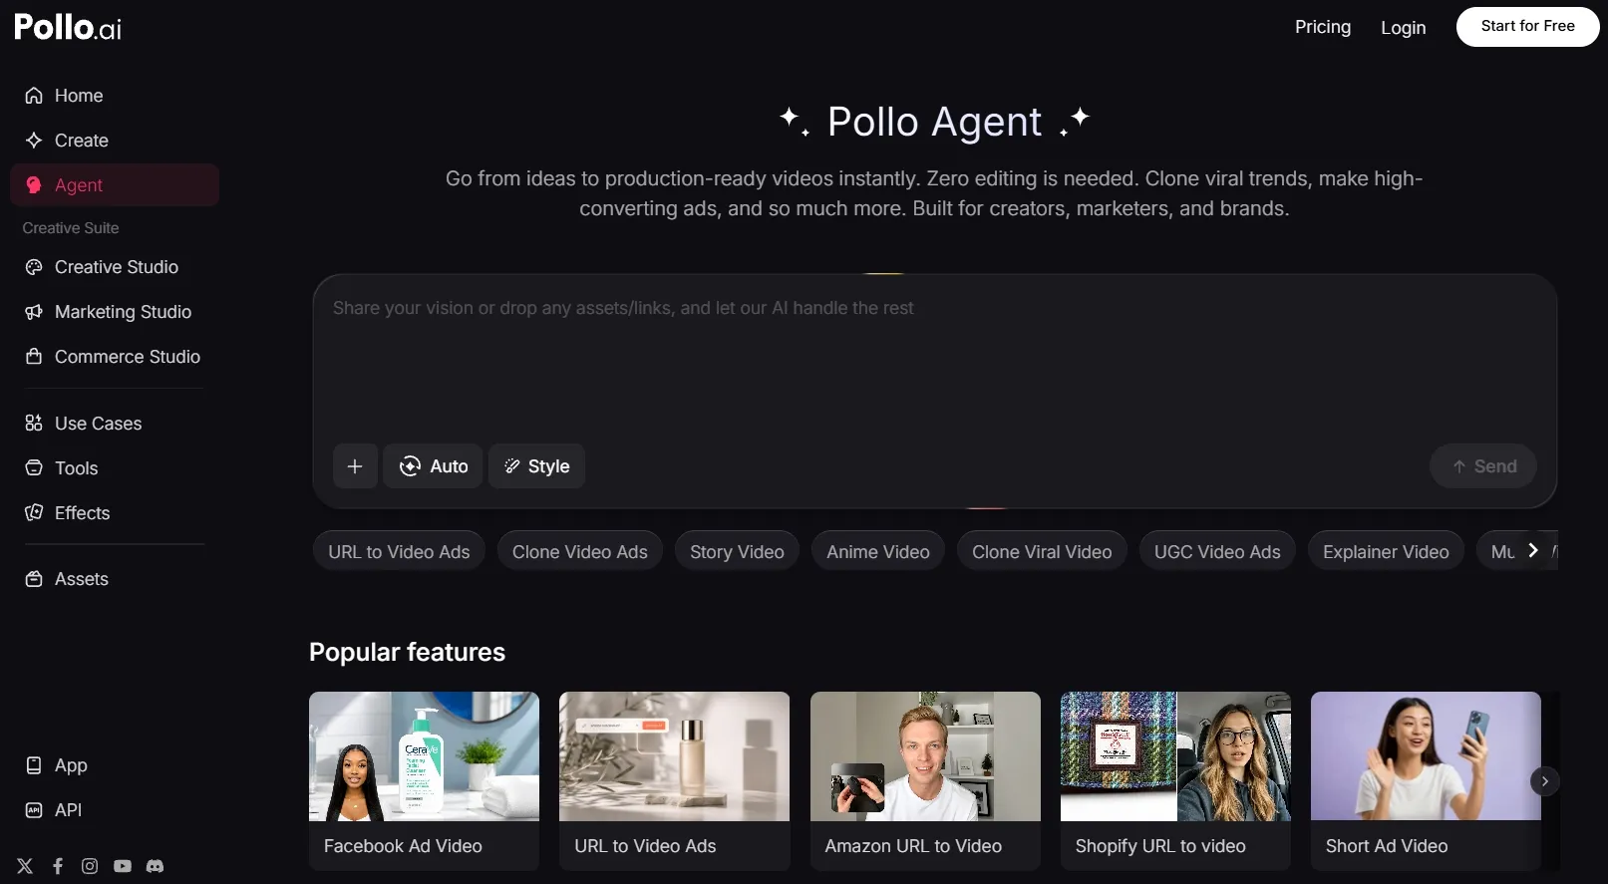Image resolution: width=1608 pixels, height=884 pixels.
Task: Click the Start for Free button
Action: pos(1527,27)
